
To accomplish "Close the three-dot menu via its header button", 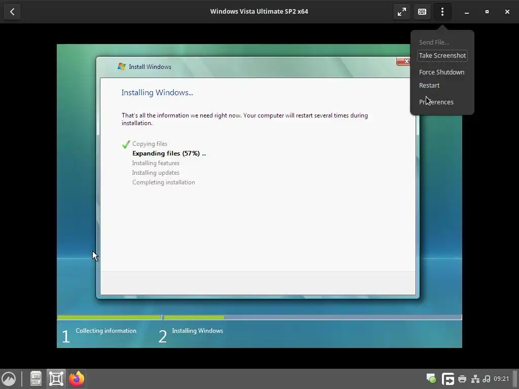I will 442,12.
